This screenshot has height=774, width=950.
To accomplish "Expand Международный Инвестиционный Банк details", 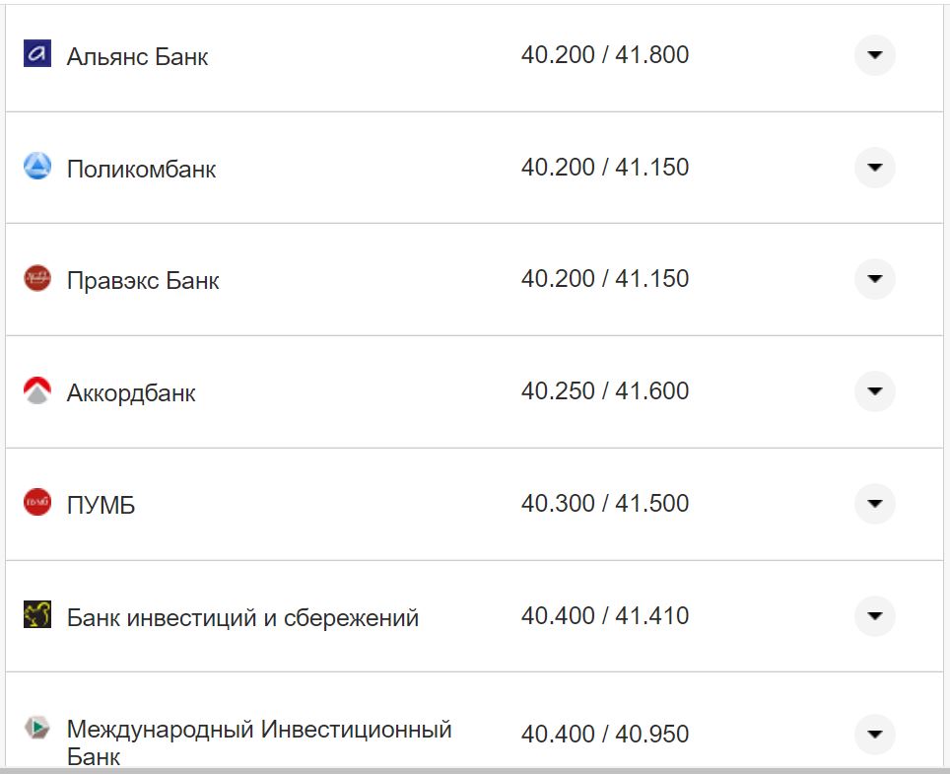I will point(873,734).
